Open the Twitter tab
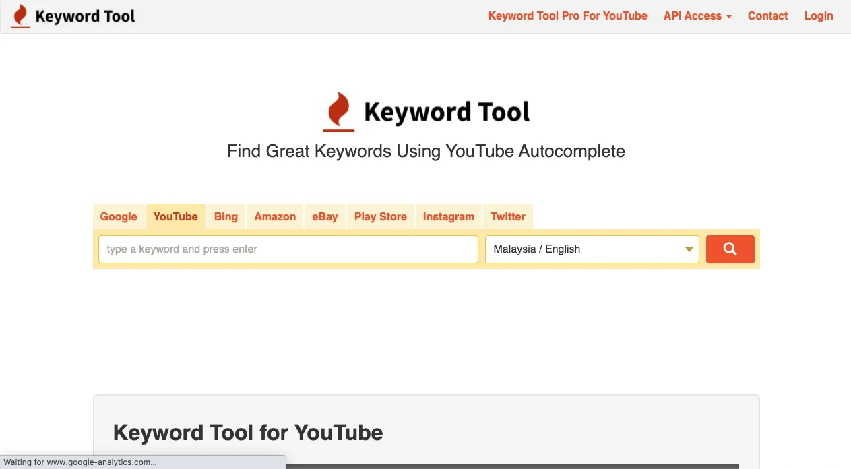The image size is (851, 469). click(x=508, y=216)
